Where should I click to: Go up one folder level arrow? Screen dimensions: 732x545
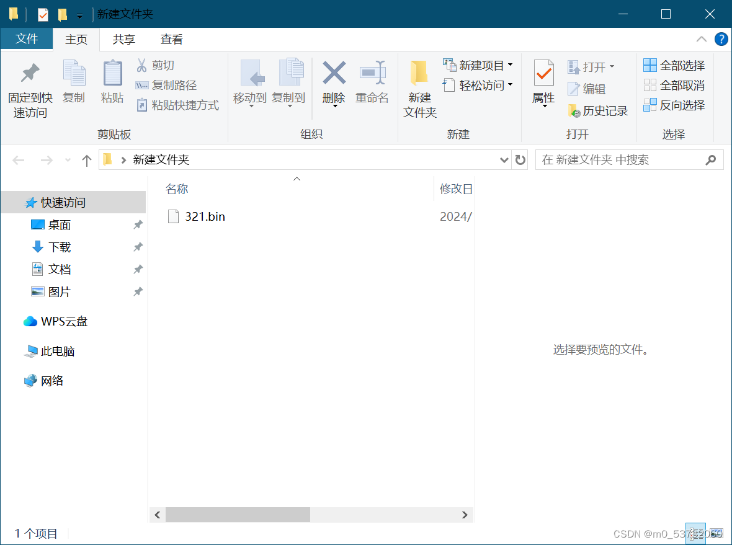click(86, 161)
